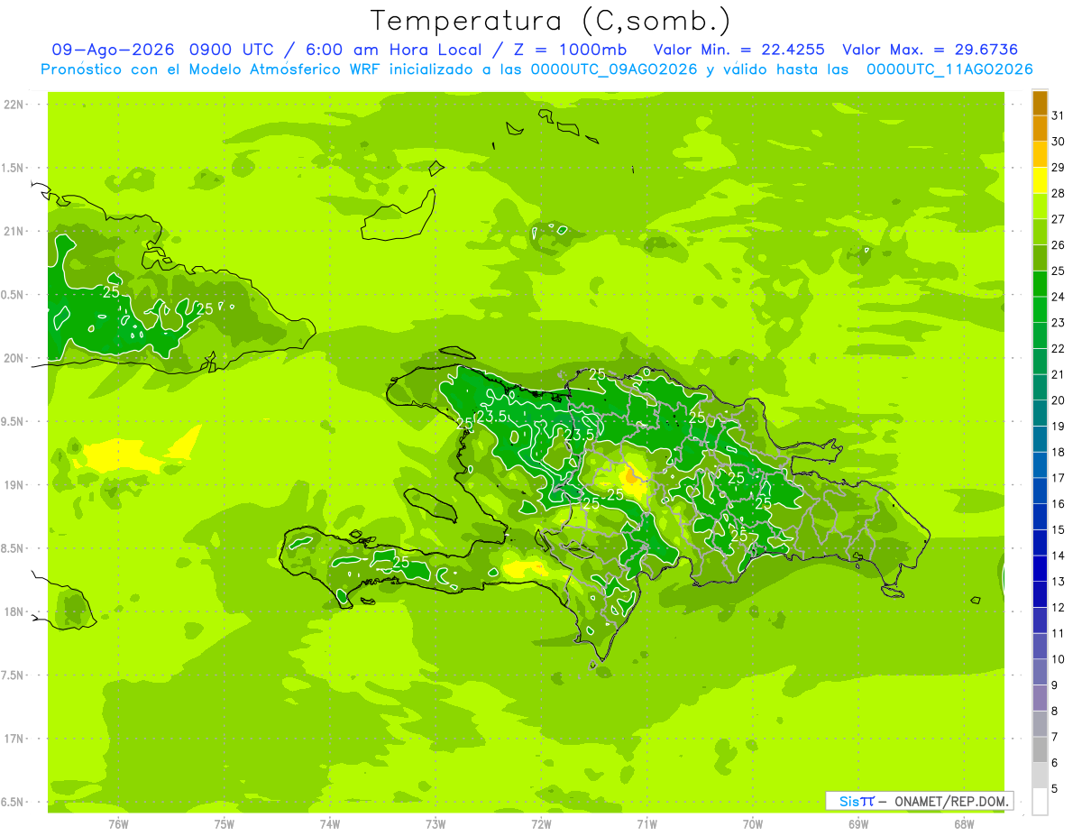Click the '18N' latitude label
1082x836 pixels.
coord(14,611)
